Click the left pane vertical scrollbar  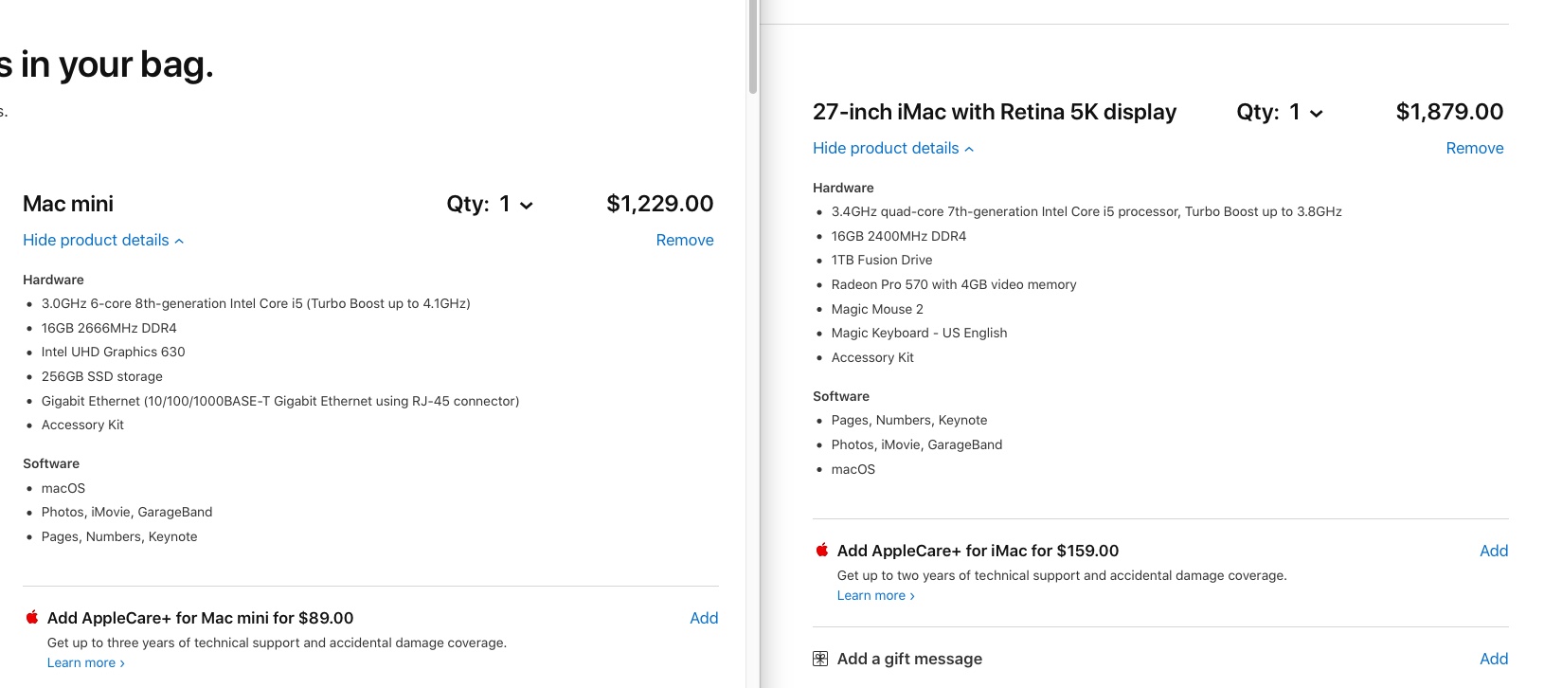point(753,46)
